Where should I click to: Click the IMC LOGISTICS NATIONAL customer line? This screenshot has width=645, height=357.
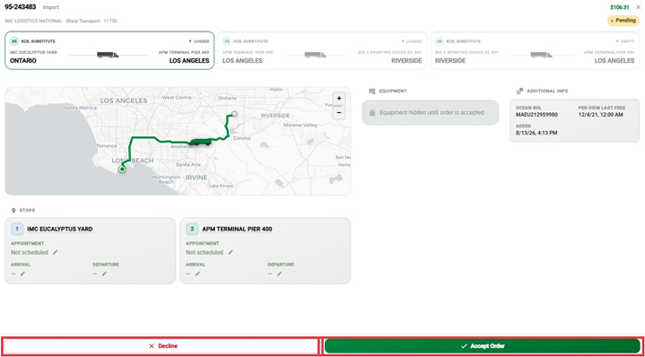pos(61,21)
